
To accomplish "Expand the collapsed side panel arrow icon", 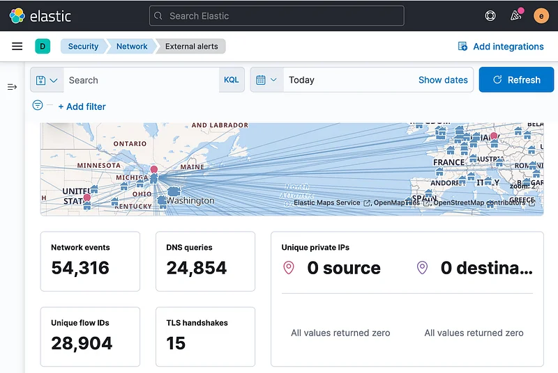I will [x=12, y=87].
